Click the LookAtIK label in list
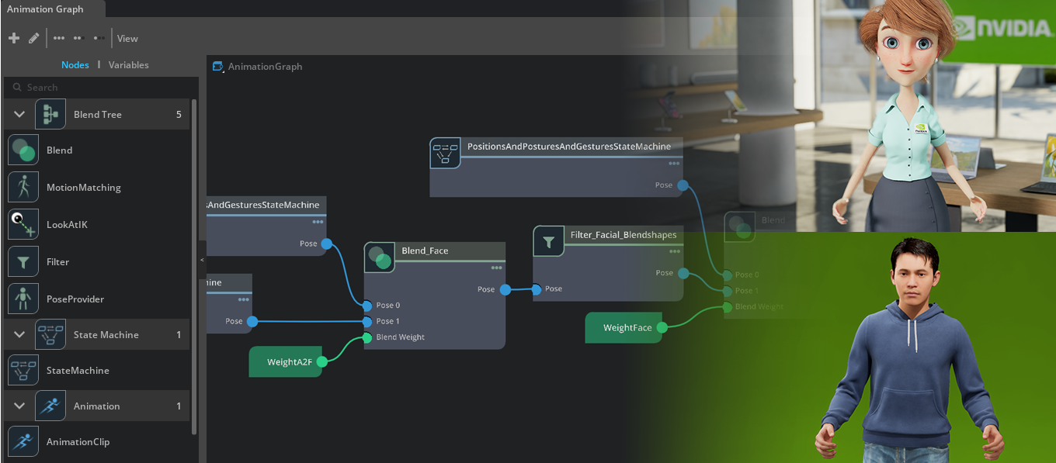Viewport: 1056px width, 463px height. [x=67, y=225]
